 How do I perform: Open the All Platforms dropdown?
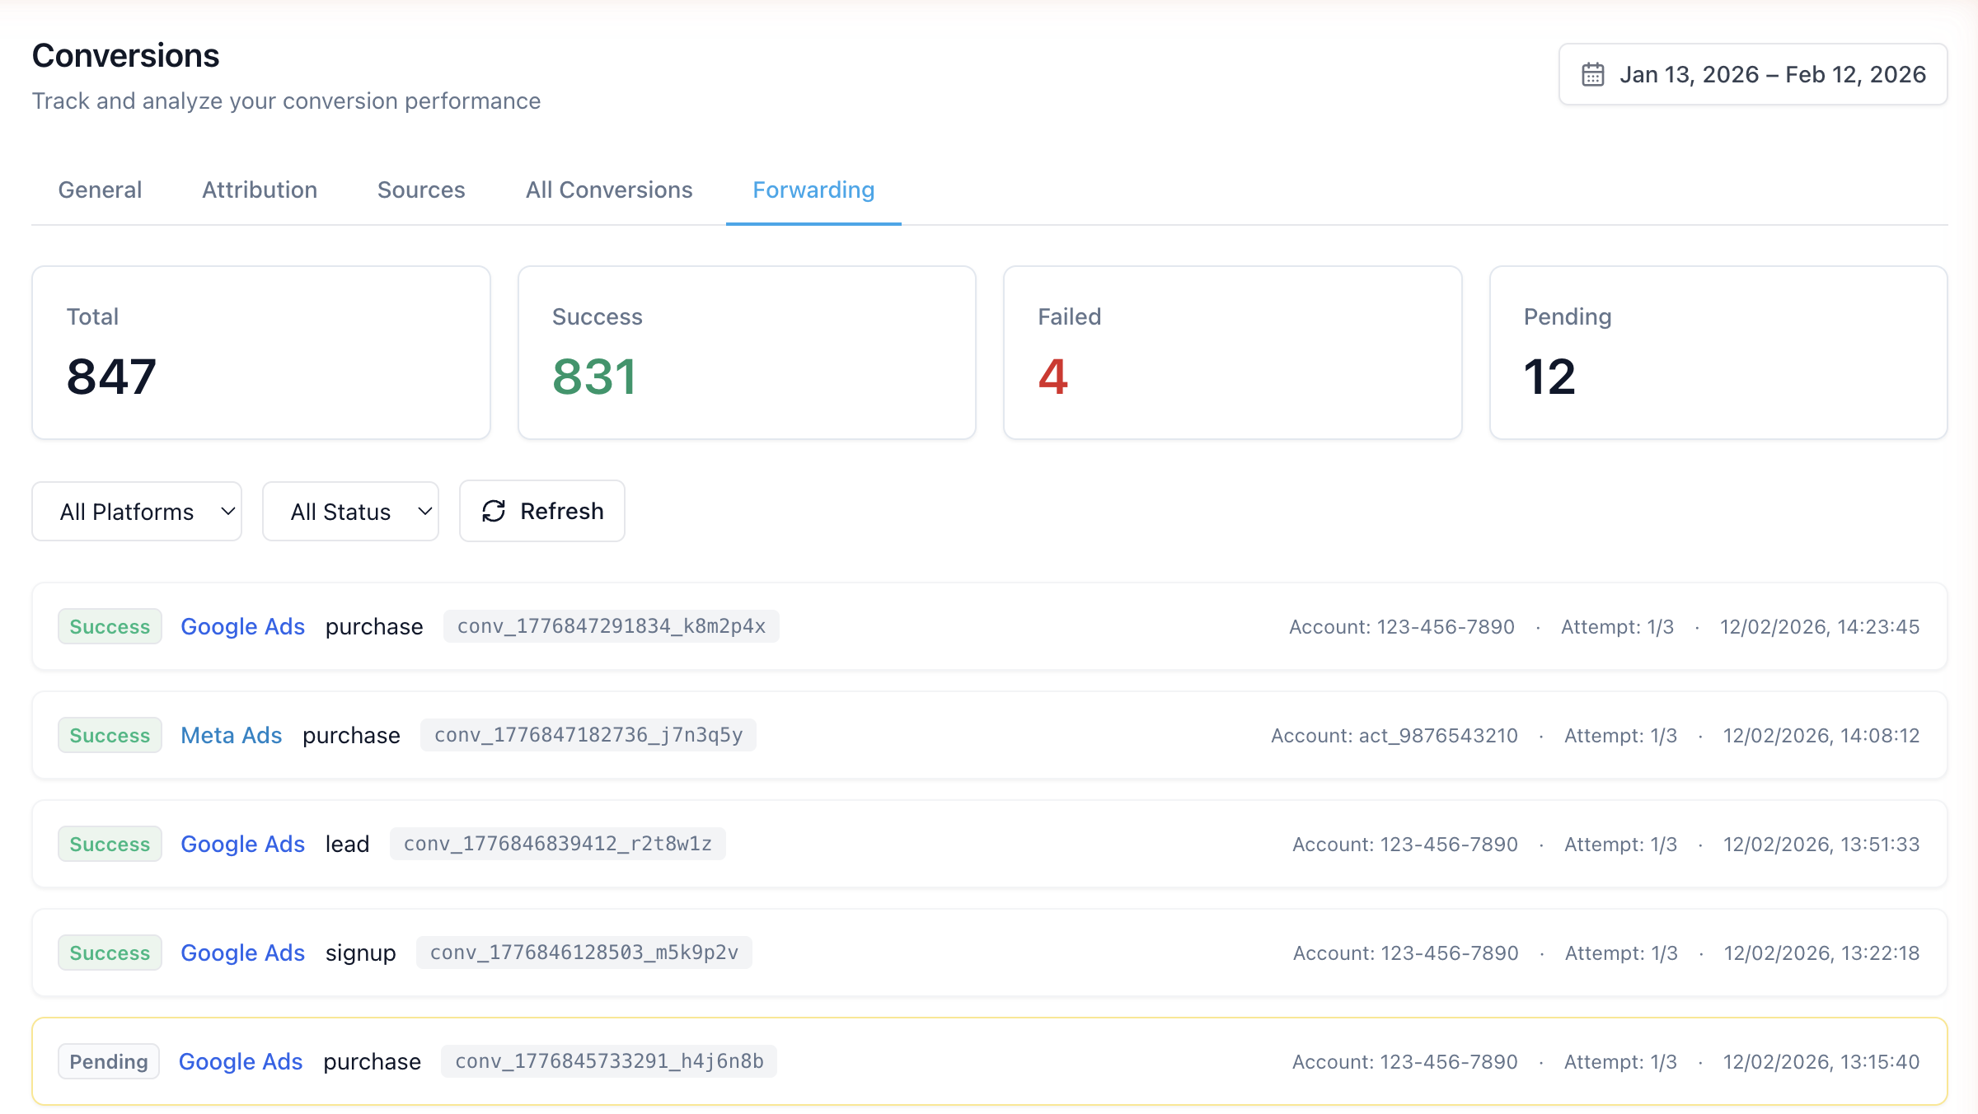pos(136,511)
